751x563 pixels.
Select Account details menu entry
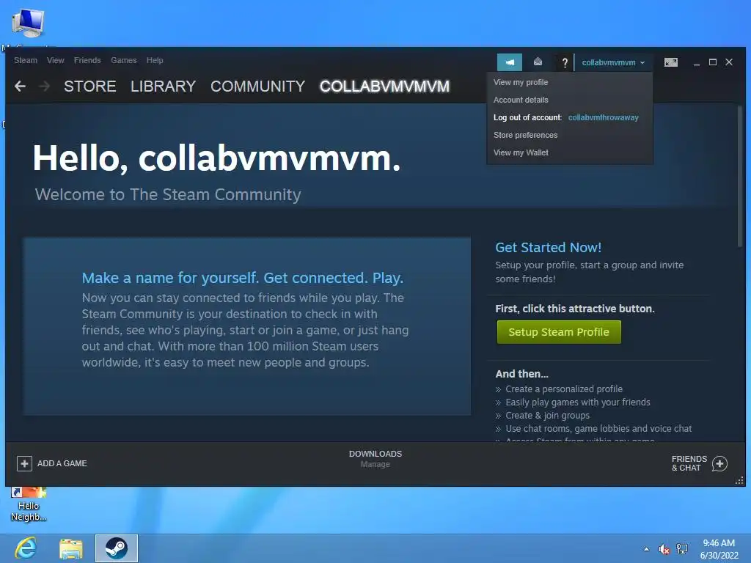569,100
